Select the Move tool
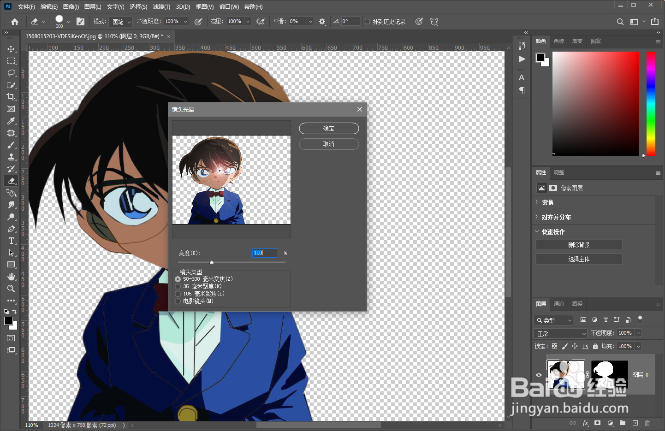This screenshot has height=431, width=665. [11, 49]
